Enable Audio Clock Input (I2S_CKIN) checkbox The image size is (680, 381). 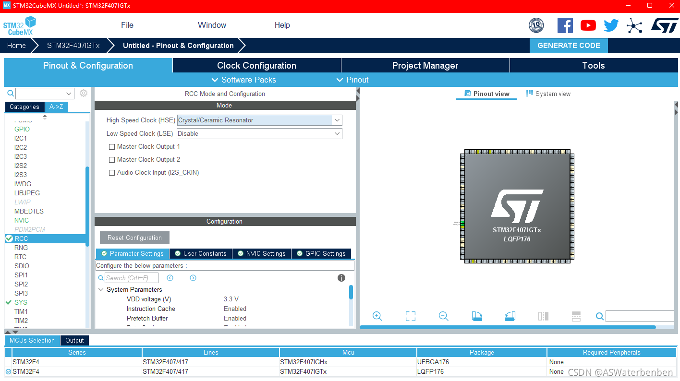tap(112, 173)
